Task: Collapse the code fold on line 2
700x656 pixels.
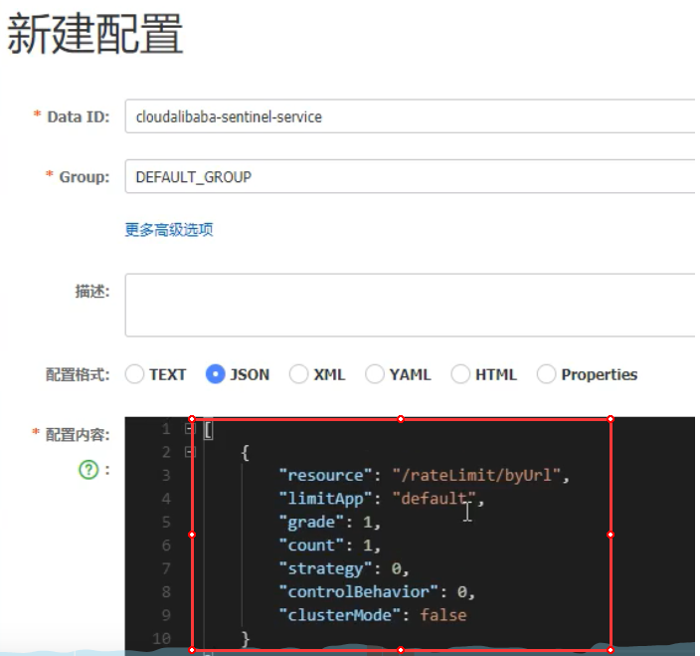Action: 190,452
